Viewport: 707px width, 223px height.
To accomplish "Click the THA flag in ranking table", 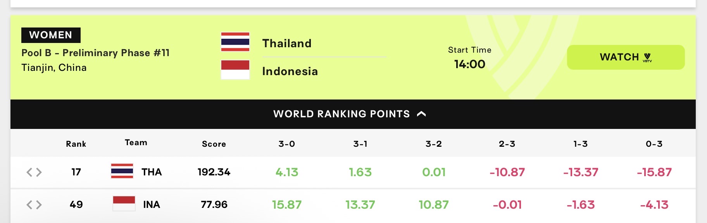I will coord(122,171).
